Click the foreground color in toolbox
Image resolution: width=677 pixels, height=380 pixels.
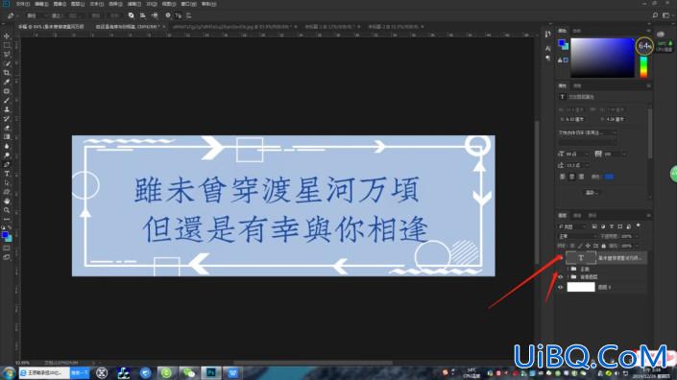[5, 235]
